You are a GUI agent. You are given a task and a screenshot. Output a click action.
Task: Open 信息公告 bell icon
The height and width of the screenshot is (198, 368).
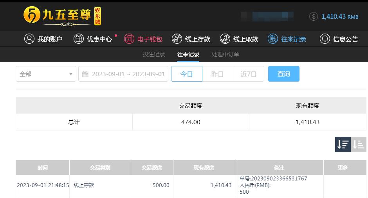click(x=325, y=39)
